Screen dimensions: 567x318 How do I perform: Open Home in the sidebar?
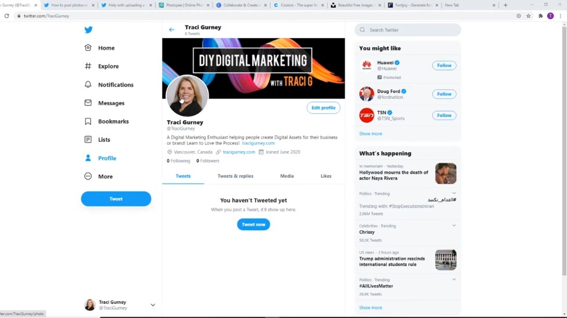pyautogui.click(x=106, y=48)
